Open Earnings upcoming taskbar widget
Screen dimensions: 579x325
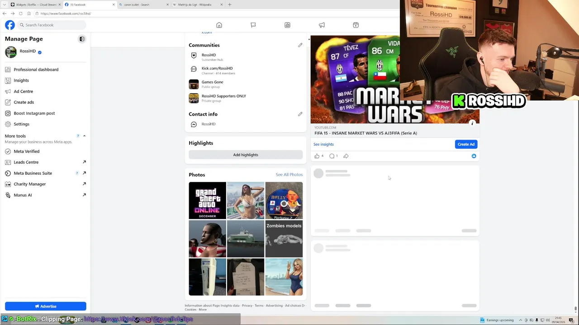coord(497,320)
